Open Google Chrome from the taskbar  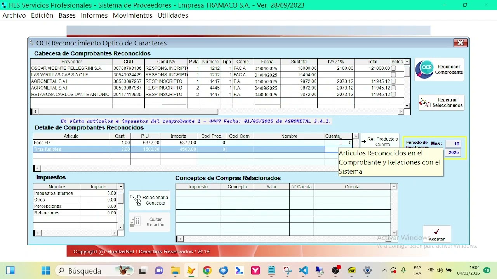207,270
